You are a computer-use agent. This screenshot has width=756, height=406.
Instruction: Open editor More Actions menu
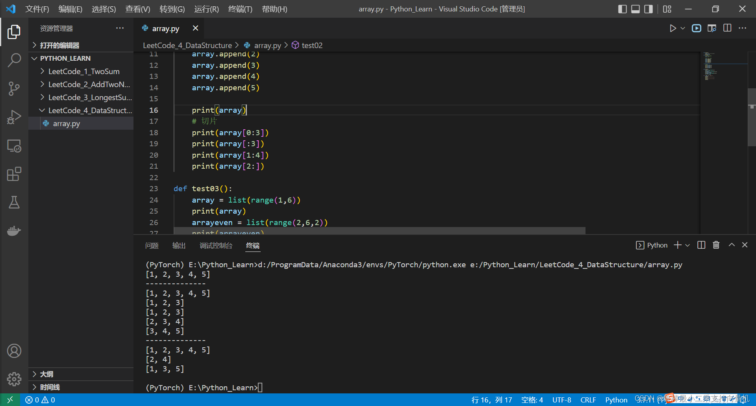pos(742,28)
